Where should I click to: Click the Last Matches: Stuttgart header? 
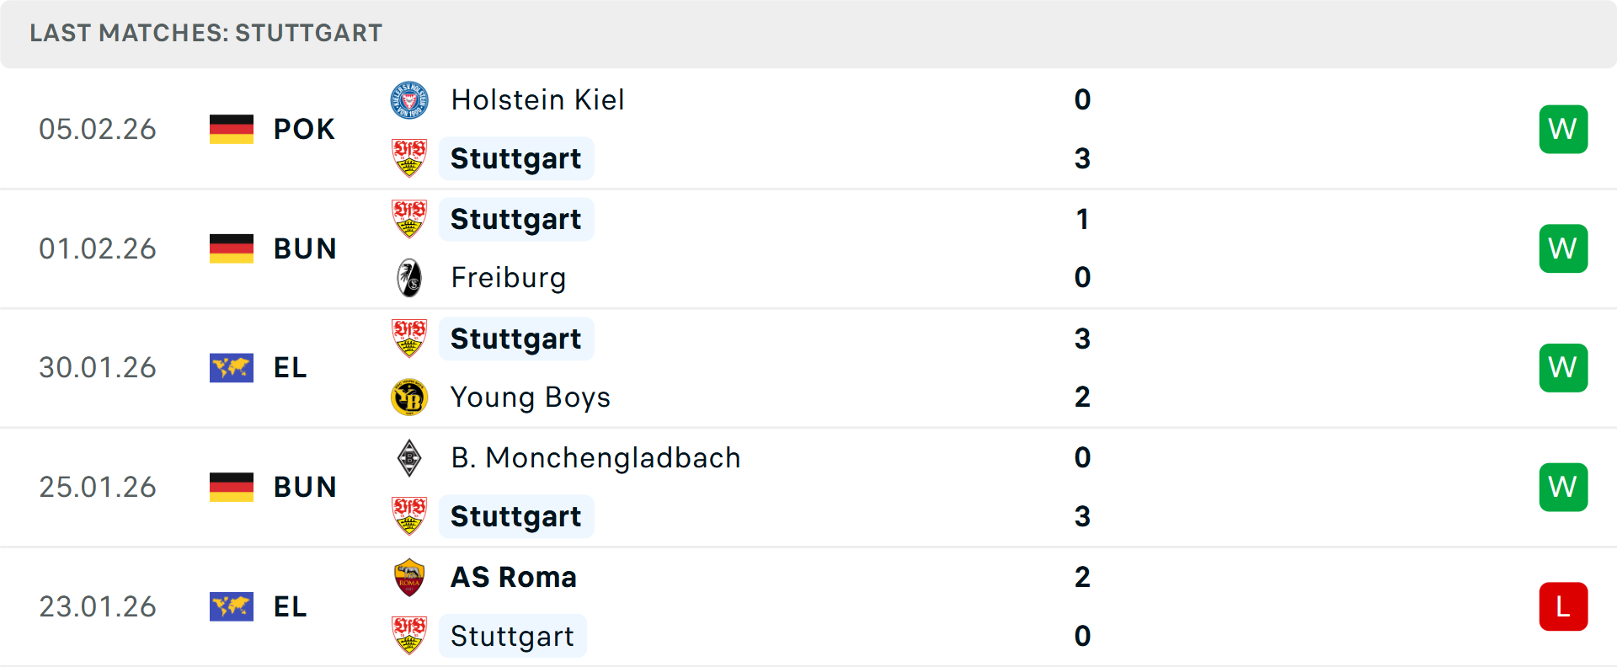206,33
